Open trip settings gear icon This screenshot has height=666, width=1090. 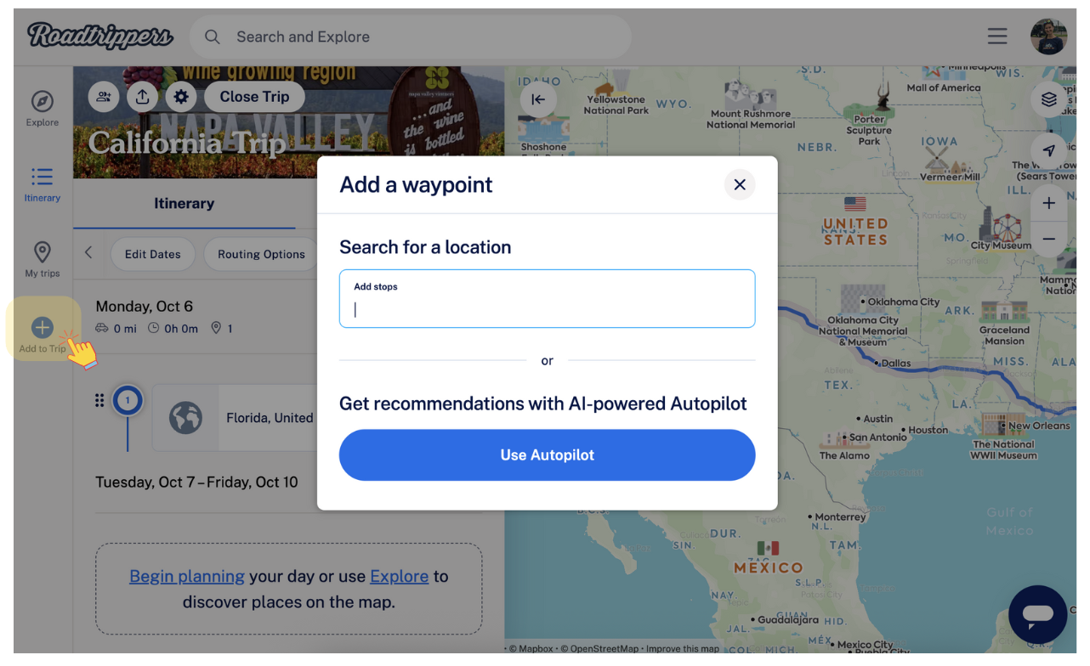181,97
